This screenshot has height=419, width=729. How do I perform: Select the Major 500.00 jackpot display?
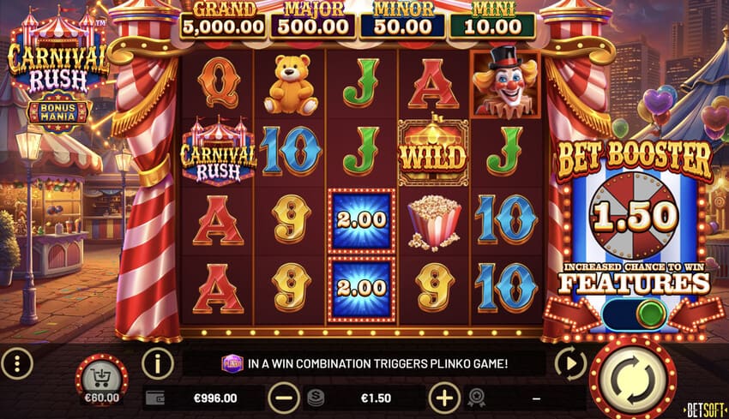[x=313, y=21]
